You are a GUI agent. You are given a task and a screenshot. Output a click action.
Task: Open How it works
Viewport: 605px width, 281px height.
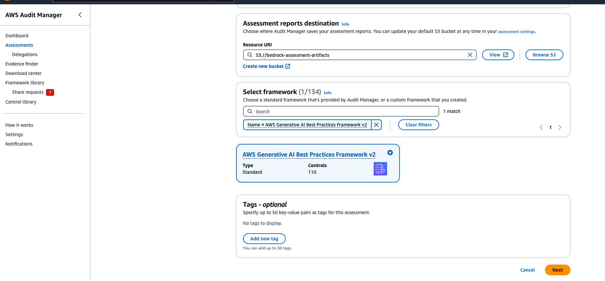19,125
